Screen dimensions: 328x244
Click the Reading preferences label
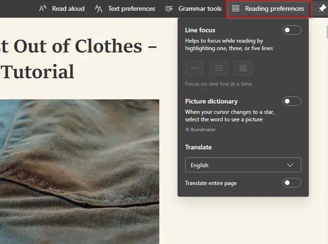click(x=275, y=8)
